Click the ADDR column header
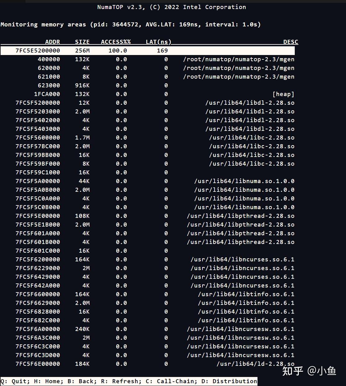This screenshot has width=346, height=386. (x=52, y=42)
